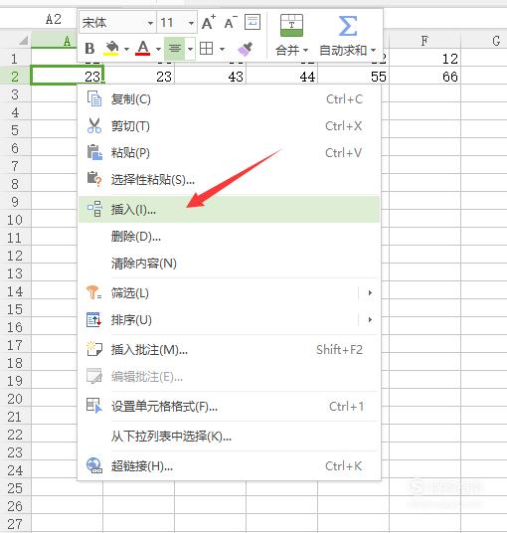The image size is (507, 533).
Task: Choose 选择性粘贴(S)... menu item
Action: (x=229, y=179)
